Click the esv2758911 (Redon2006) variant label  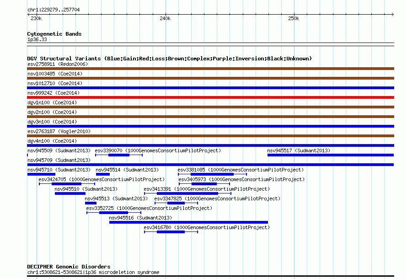click(58, 64)
